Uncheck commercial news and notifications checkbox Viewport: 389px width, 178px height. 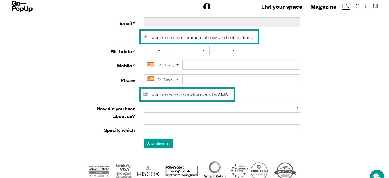click(145, 37)
